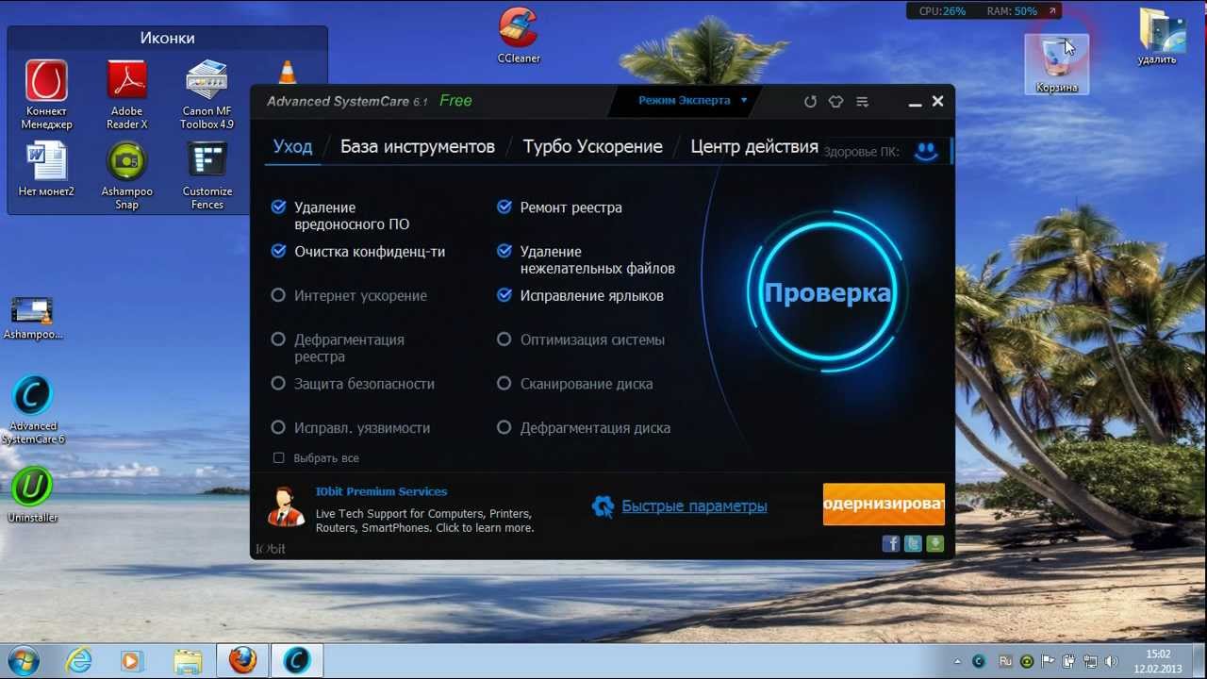
Task: Enable Дефрагментация реестра option
Action: pos(278,339)
